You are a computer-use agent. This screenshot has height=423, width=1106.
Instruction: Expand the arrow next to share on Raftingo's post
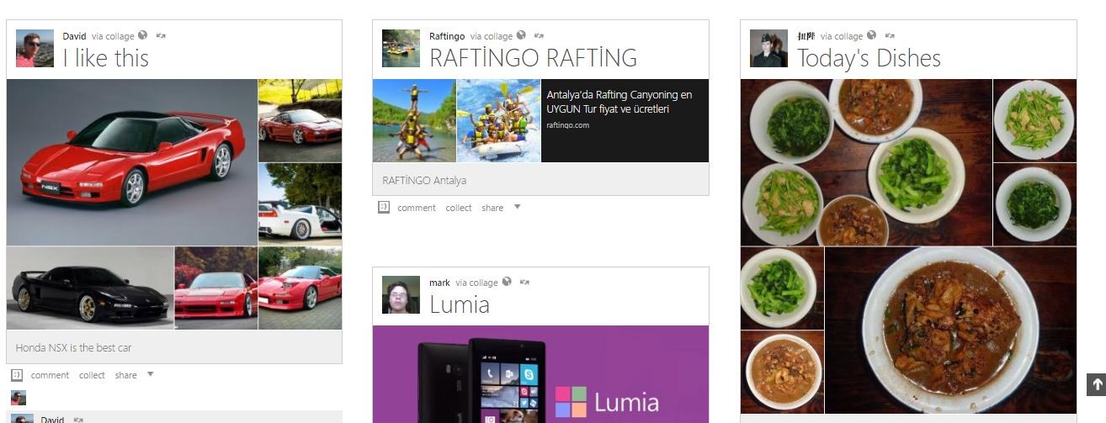click(x=517, y=207)
